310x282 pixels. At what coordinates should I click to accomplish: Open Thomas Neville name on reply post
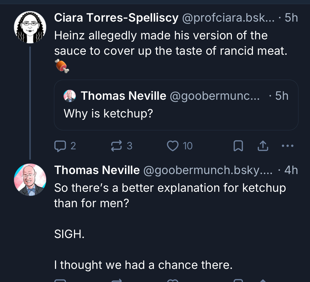[97, 170]
